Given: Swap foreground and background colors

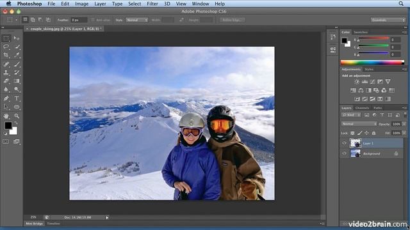Looking at the screenshot, I should [x=16, y=123].
